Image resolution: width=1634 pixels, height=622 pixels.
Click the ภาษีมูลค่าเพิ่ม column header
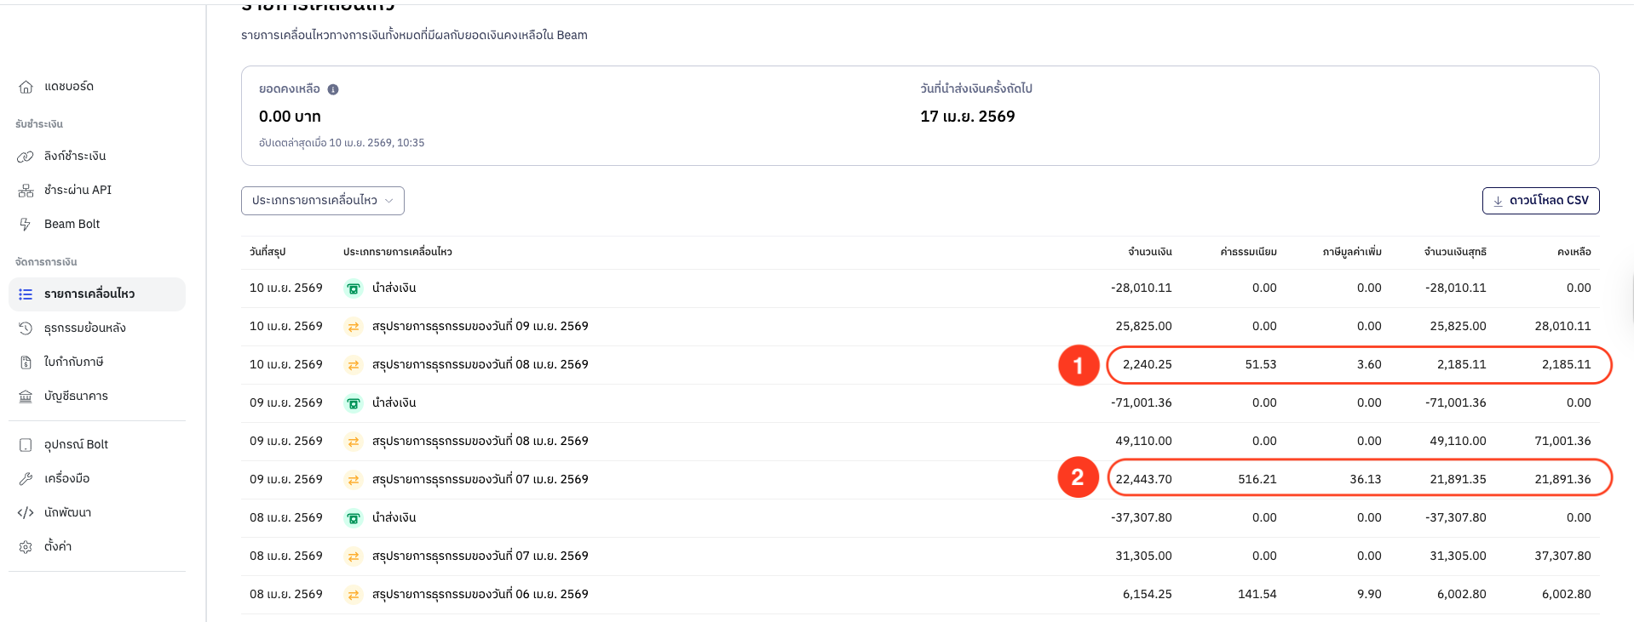pos(1352,252)
